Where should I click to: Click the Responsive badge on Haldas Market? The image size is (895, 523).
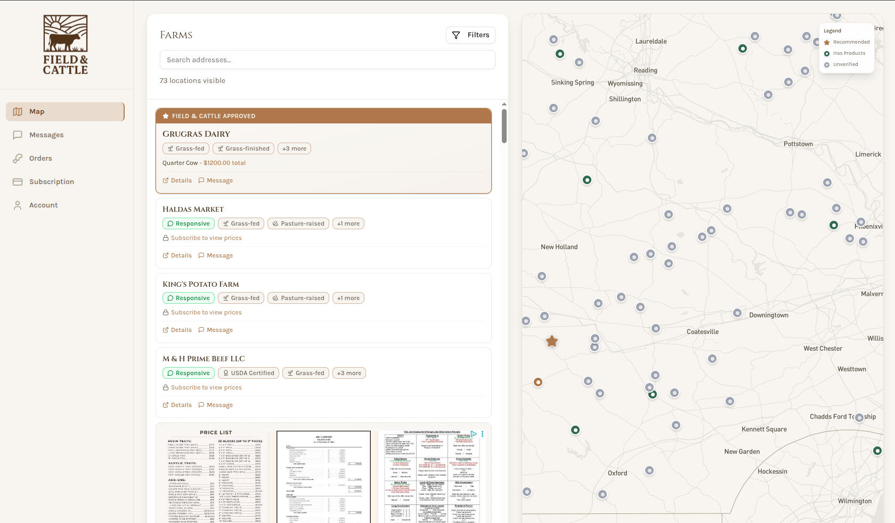(x=189, y=223)
